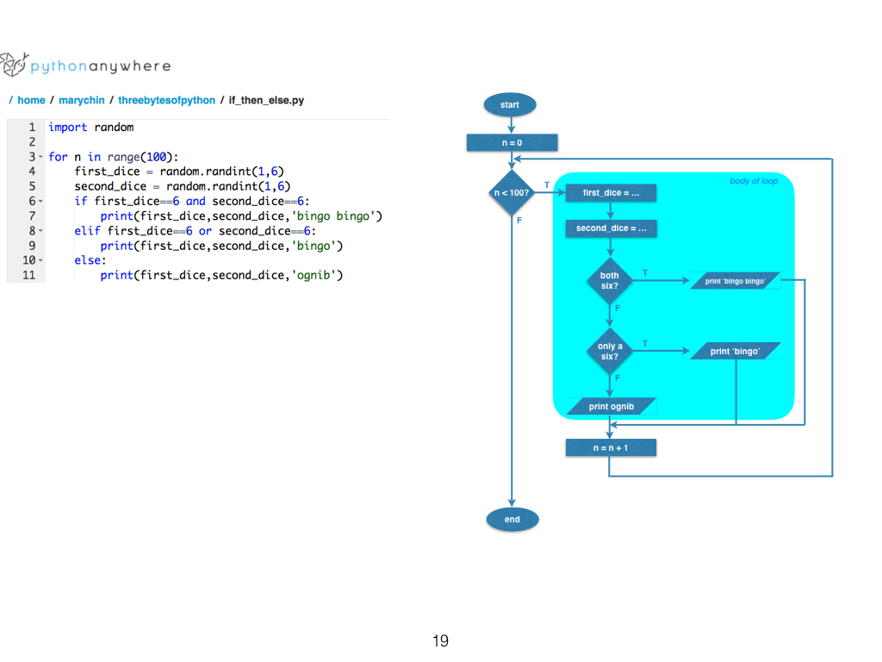
Task: Open the threebytesofpython breadcrumb folder
Action: (x=166, y=100)
